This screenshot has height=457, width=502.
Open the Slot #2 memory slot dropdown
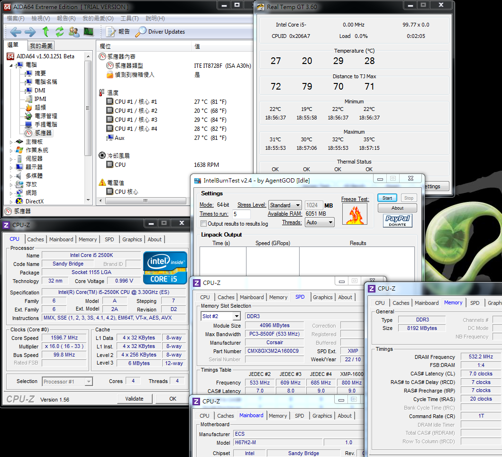click(221, 316)
